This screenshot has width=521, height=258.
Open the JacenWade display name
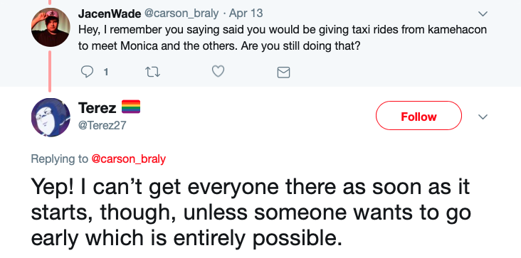click(110, 14)
